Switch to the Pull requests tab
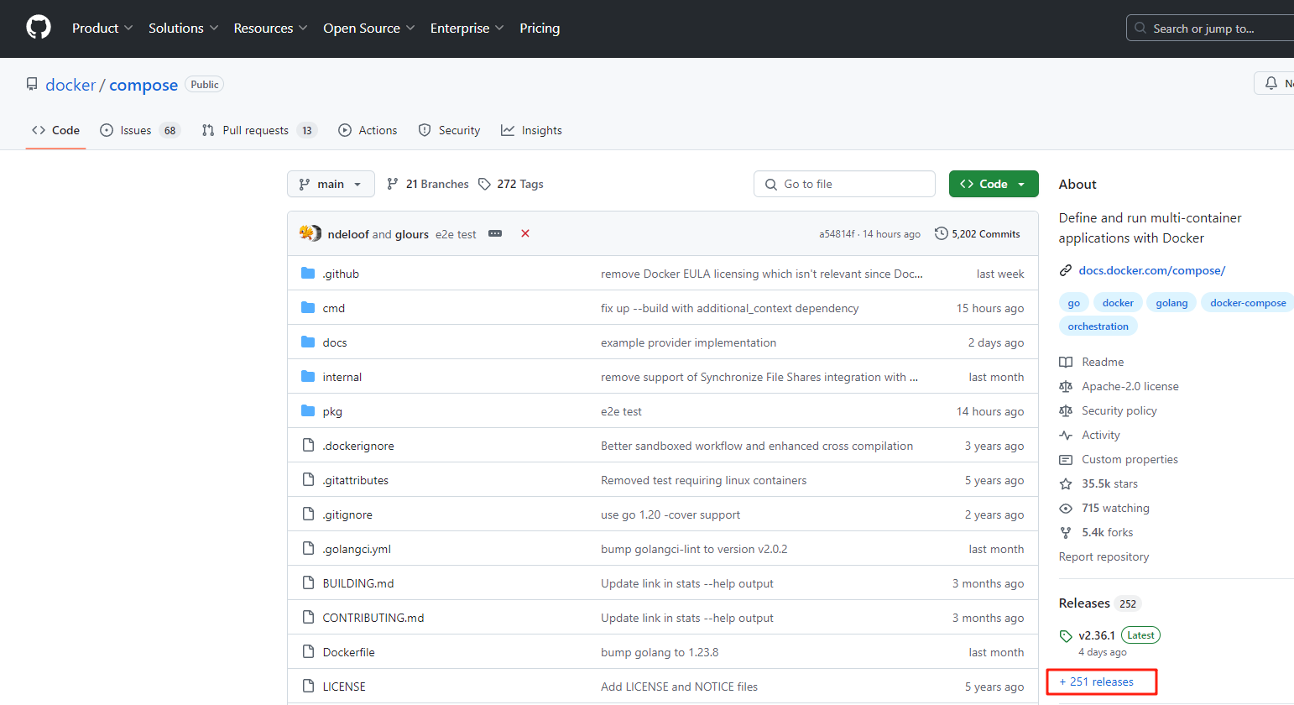The width and height of the screenshot is (1294, 705). point(259,130)
